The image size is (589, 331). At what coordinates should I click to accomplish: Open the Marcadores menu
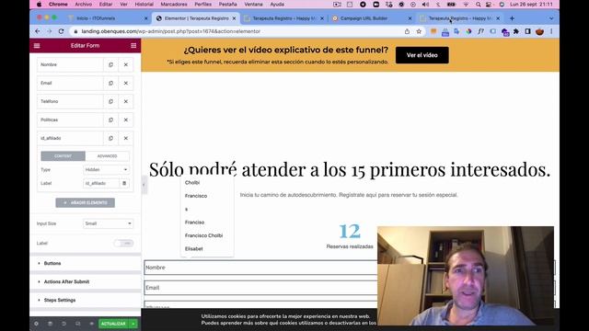[174, 5]
